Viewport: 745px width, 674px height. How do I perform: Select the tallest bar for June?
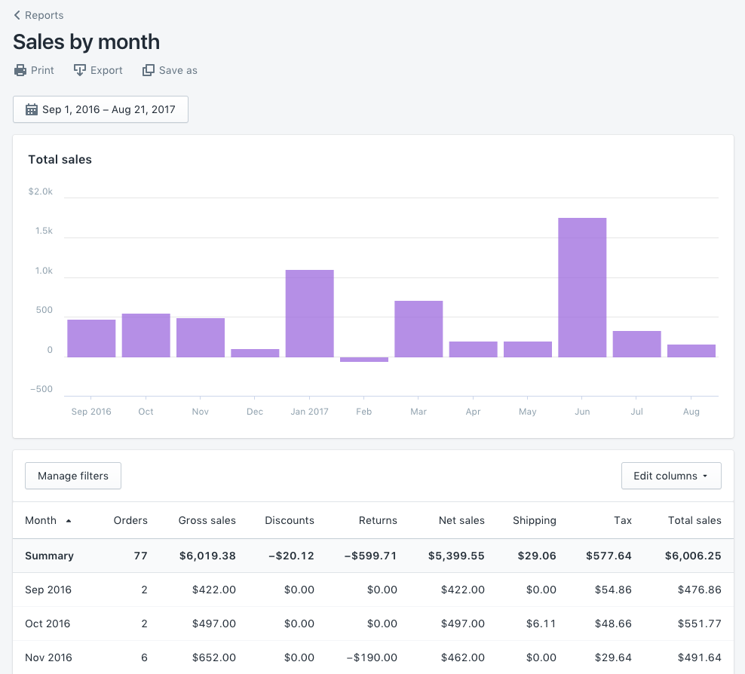click(582, 286)
